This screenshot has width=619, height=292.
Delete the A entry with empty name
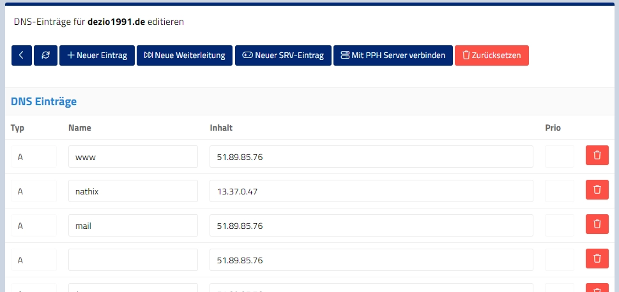597,258
